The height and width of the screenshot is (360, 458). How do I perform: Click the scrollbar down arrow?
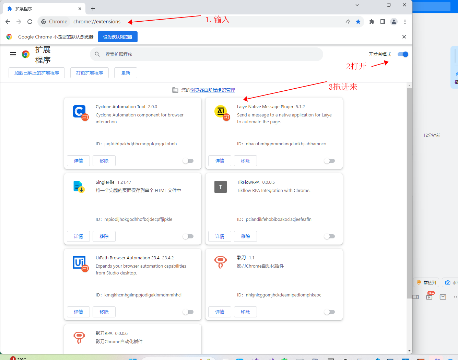[409, 351]
